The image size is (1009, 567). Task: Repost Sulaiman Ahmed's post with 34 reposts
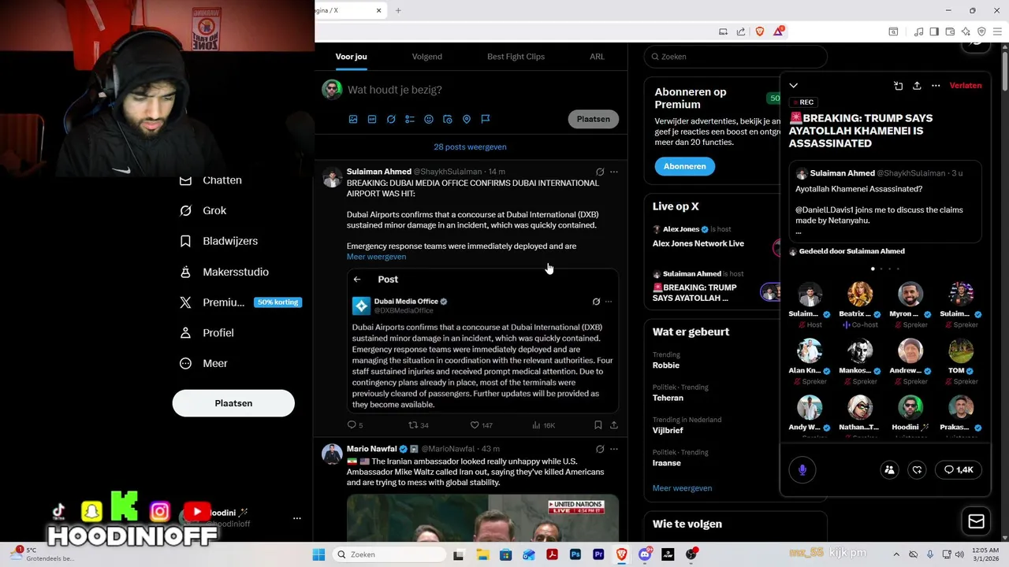[x=418, y=425]
